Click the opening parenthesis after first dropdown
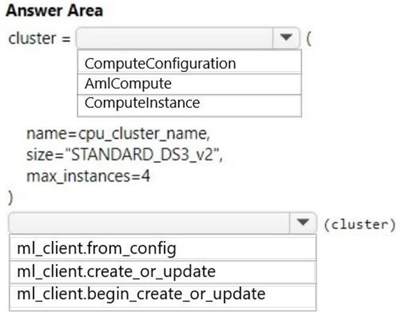The width and height of the screenshot is (410, 321). [309, 39]
